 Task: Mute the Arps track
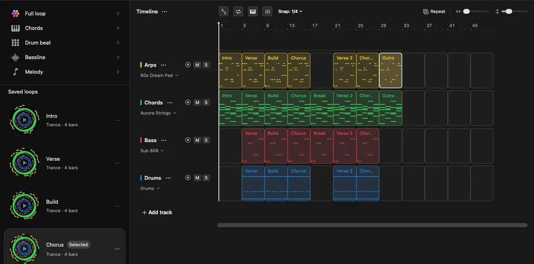click(x=197, y=65)
